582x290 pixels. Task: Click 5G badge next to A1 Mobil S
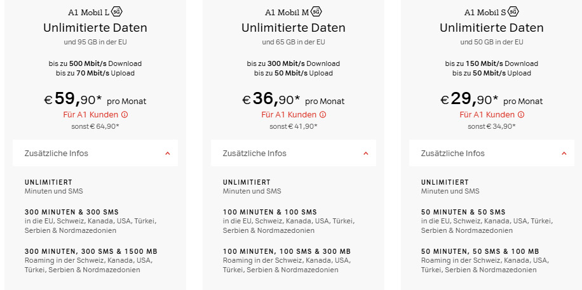coord(513,12)
